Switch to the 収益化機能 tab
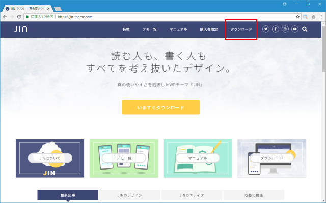Image resolution: width=326 pixels, height=203 pixels. pyautogui.click(x=254, y=195)
